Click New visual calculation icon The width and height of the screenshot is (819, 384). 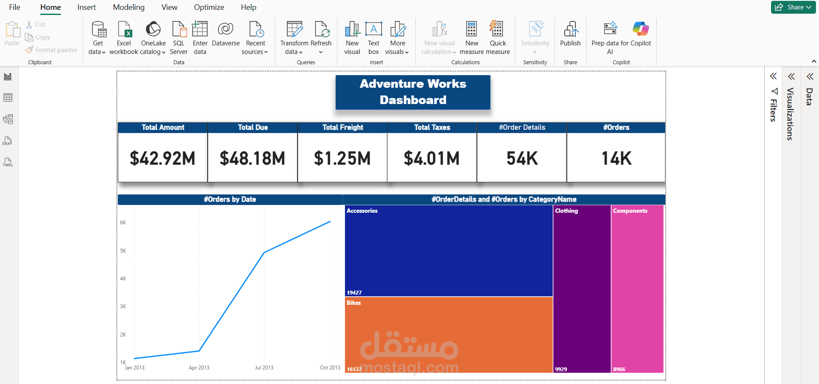click(440, 29)
